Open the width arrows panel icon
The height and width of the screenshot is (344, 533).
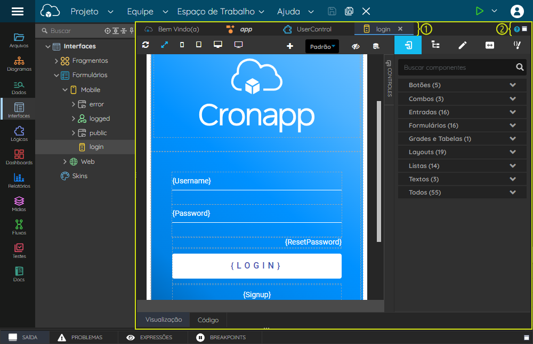coord(490,45)
